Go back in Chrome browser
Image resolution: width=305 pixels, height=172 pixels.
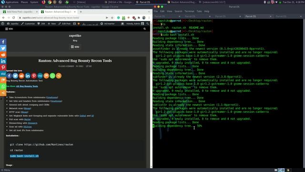click(3, 18)
